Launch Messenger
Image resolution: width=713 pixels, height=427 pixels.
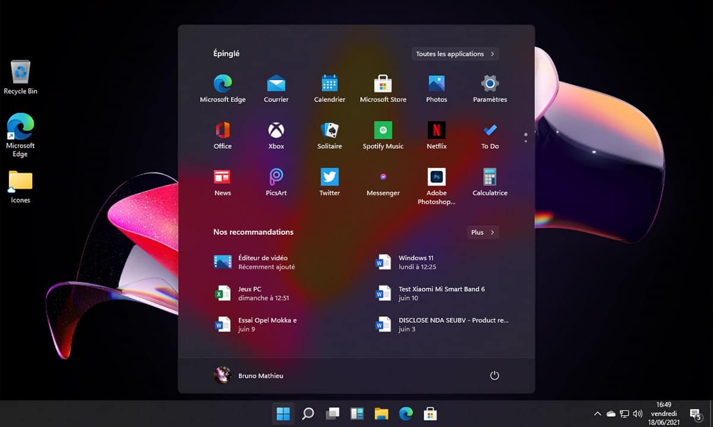click(x=383, y=183)
